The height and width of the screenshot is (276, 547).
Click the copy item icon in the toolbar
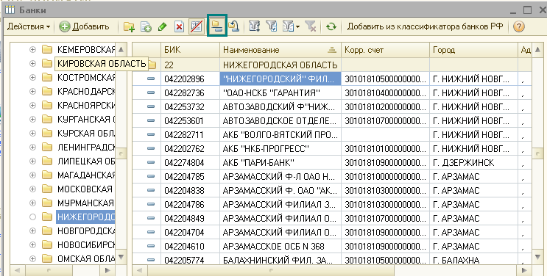[146, 27]
